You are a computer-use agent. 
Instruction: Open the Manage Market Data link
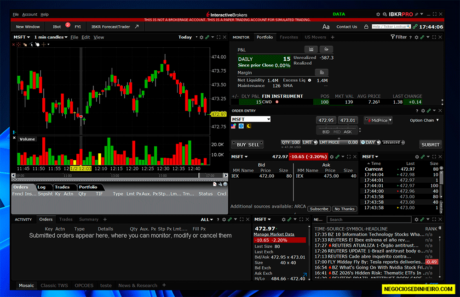coord(274,234)
